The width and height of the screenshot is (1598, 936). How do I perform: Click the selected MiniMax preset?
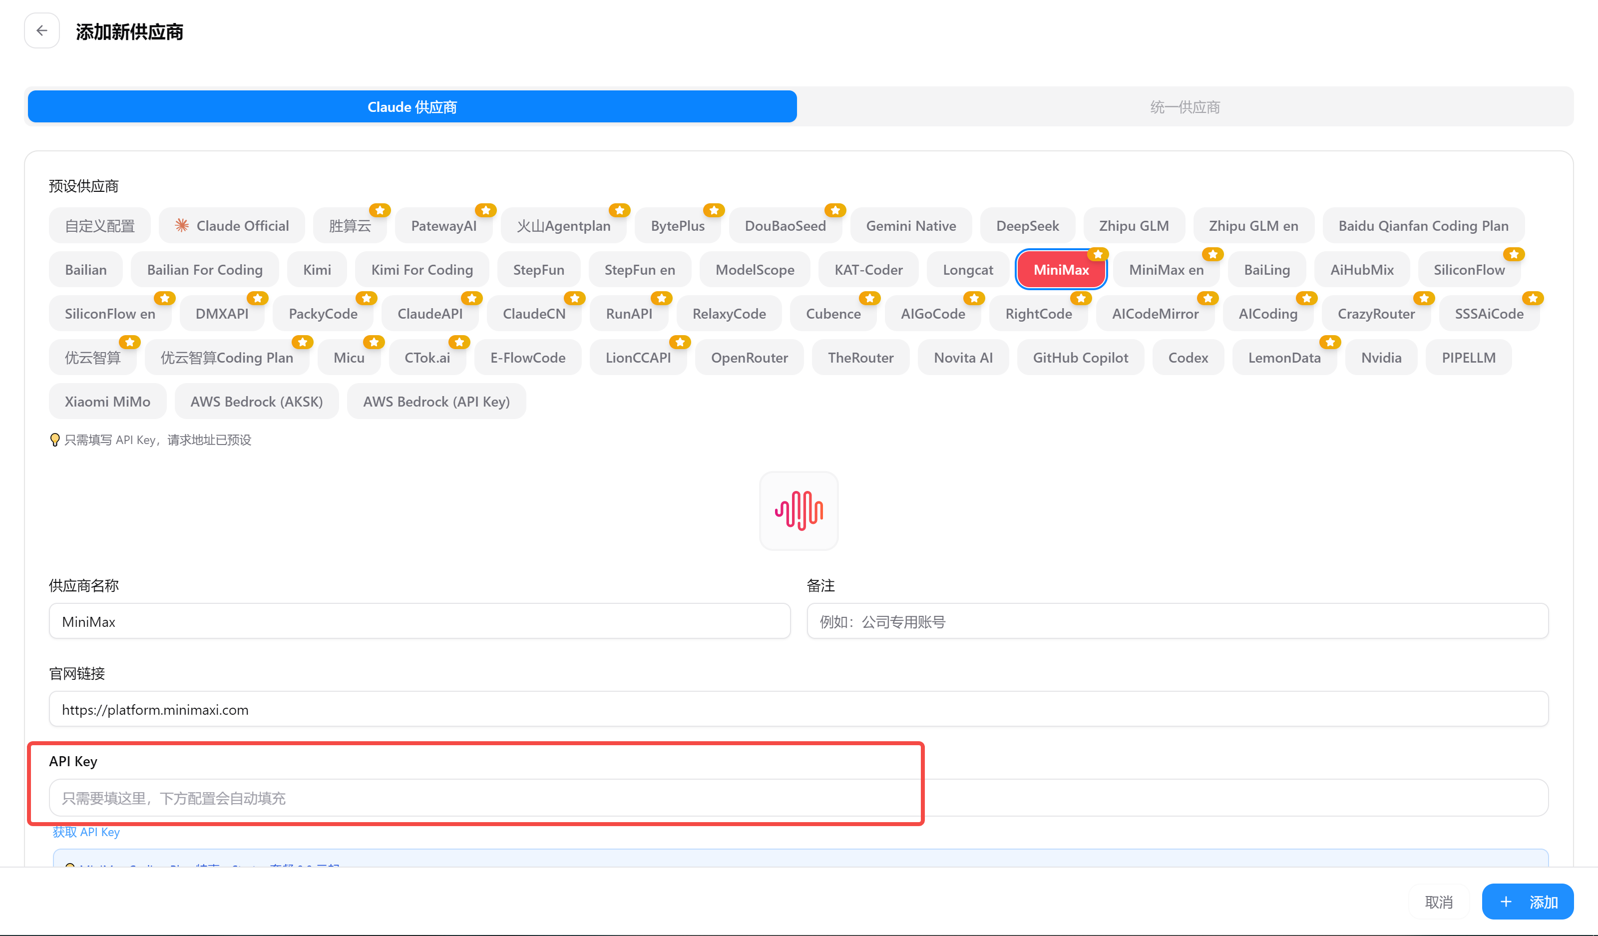click(1062, 270)
